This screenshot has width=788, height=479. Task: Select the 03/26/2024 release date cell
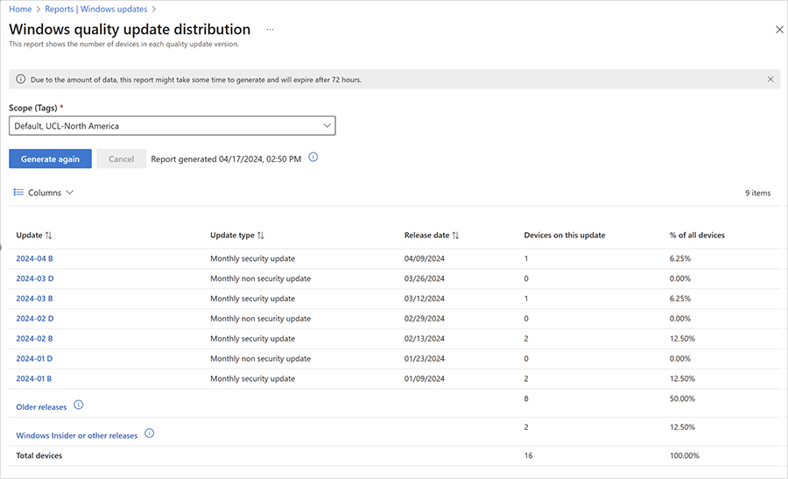424,278
